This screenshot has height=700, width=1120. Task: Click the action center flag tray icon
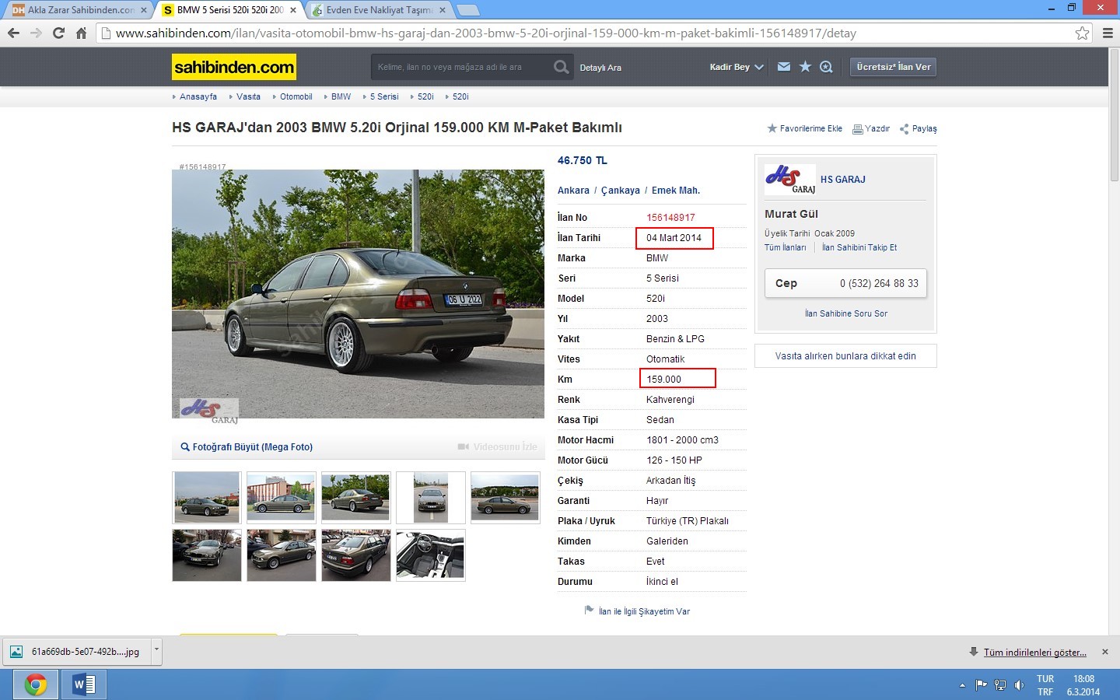coord(981,685)
